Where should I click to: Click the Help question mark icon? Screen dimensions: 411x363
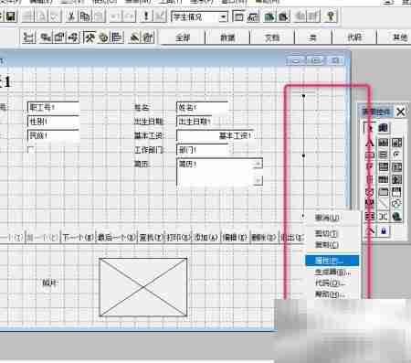coord(331,16)
